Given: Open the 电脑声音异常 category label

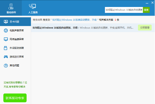Looking at the screenshot, I should 17,30.
